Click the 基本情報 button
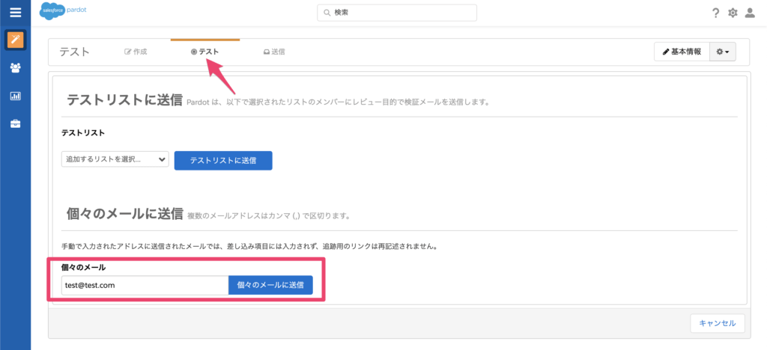This screenshot has width=767, height=350. [682, 52]
